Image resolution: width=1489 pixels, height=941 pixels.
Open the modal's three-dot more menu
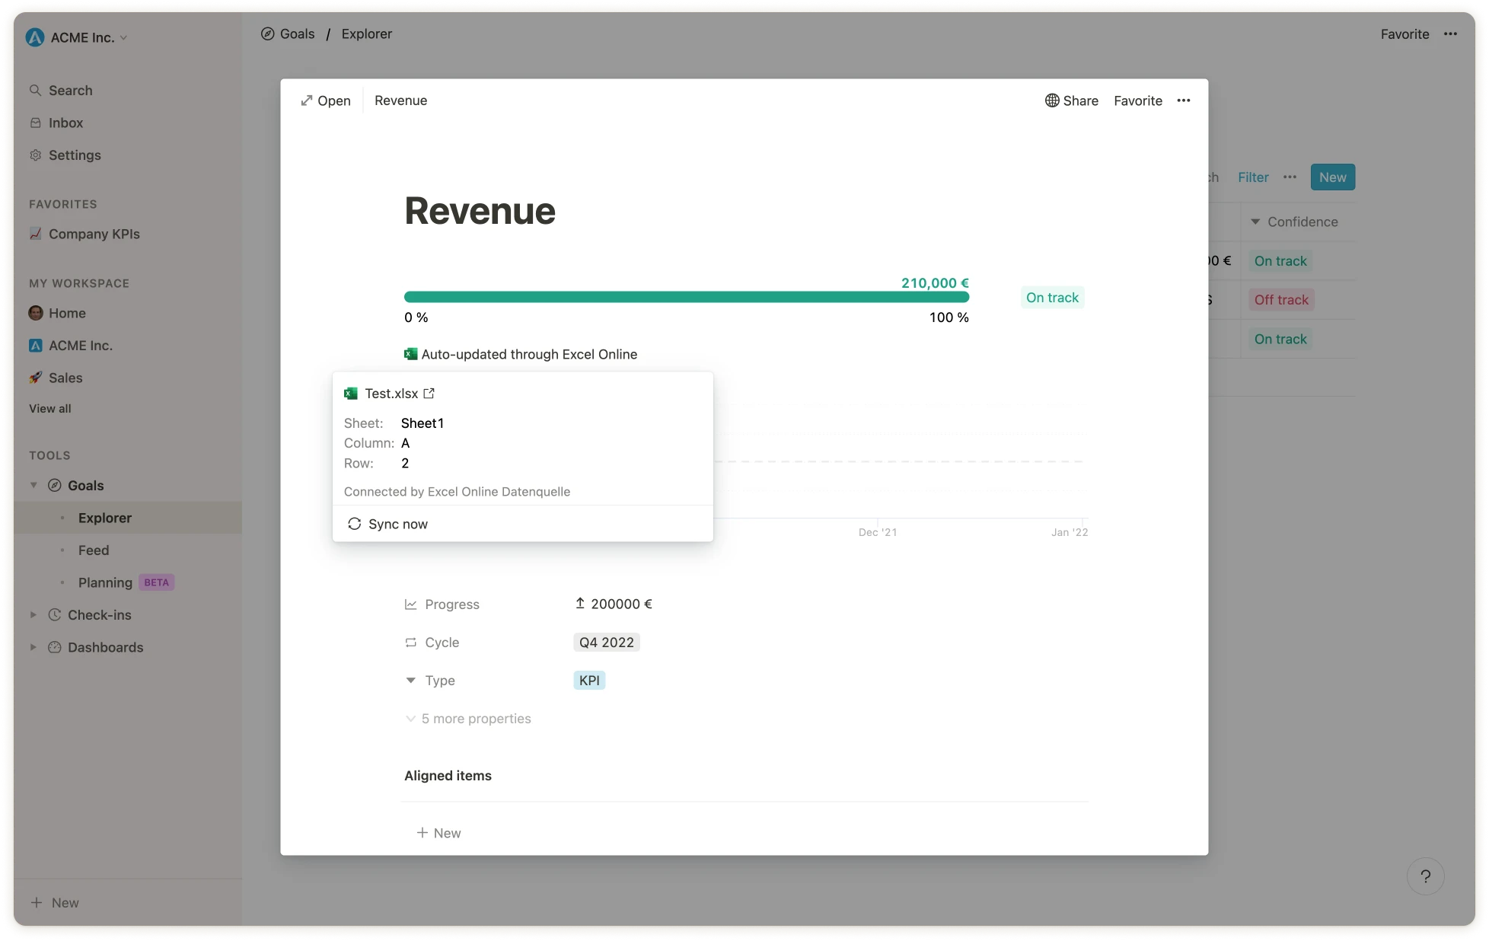click(1183, 100)
